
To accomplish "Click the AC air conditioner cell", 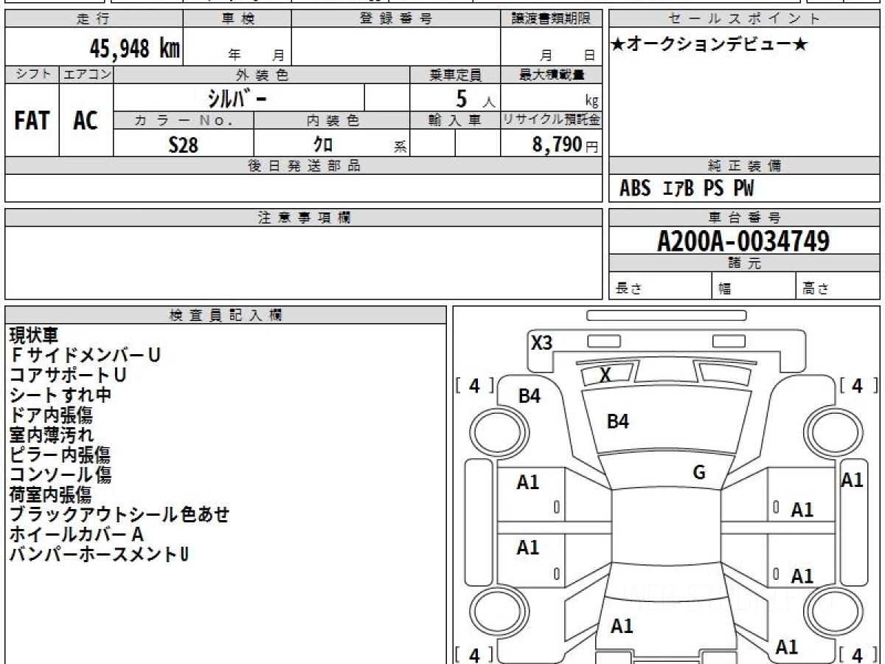I will (x=86, y=120).
